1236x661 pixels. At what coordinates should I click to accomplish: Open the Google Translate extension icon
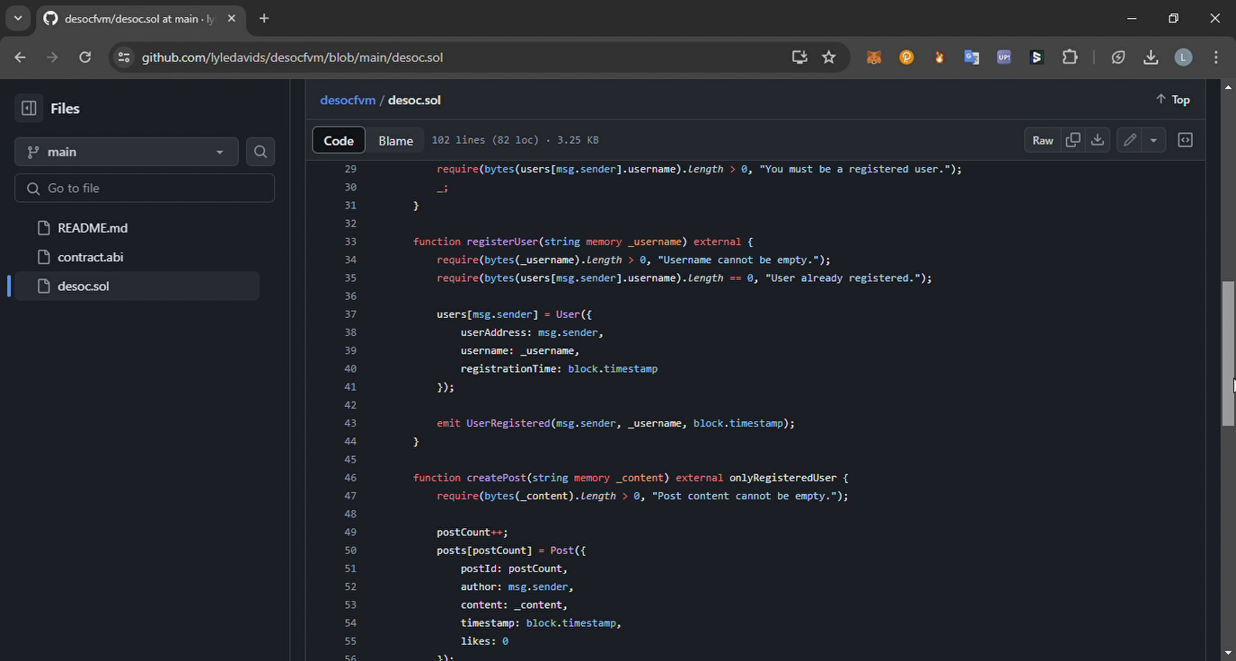(x=971, y=57)
